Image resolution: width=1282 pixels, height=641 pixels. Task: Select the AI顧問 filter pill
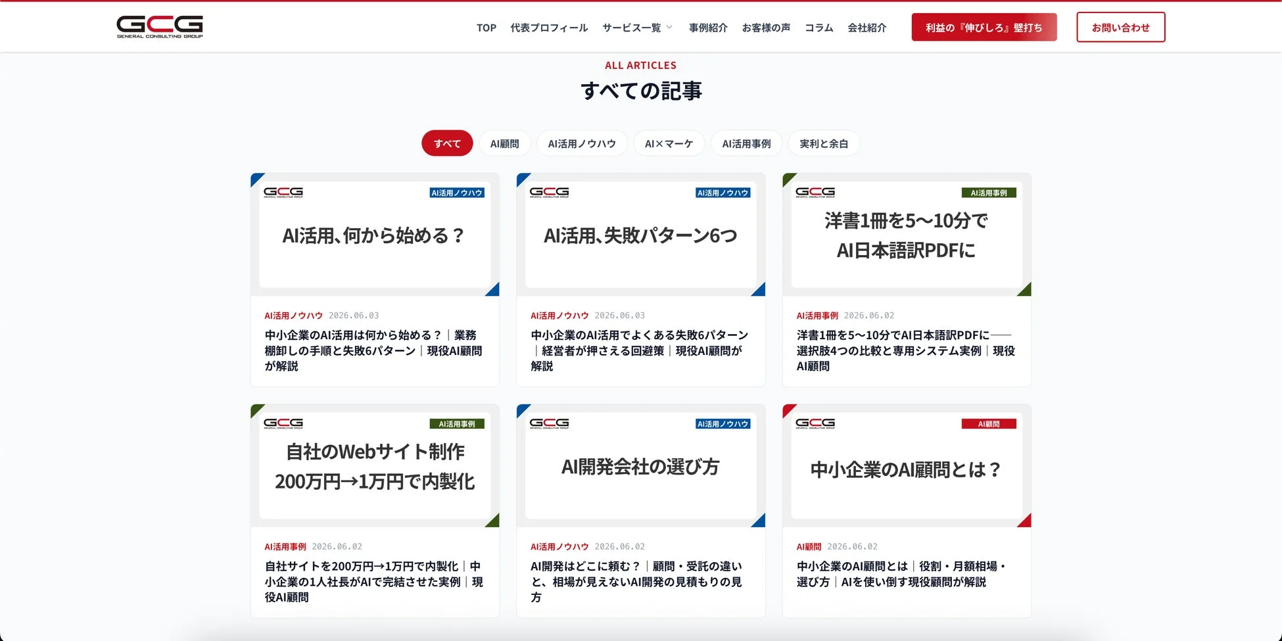coord(504,143)
